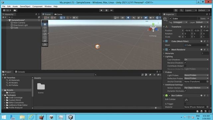Screen dimensions: 213x120
Task: Collapse the Transform component
Action: pyautogui.click(x=164, y=27)
